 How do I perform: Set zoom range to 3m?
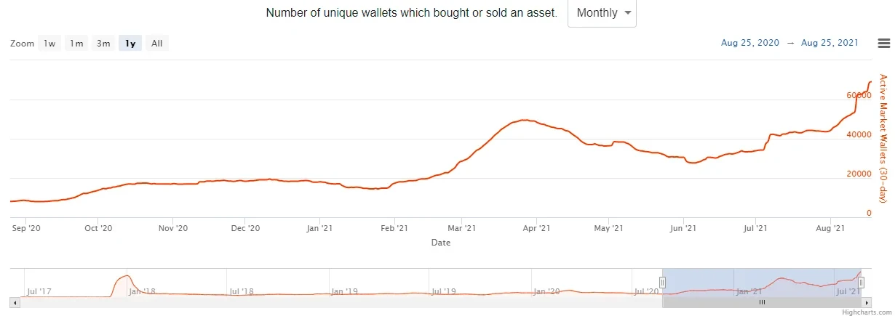103,44
